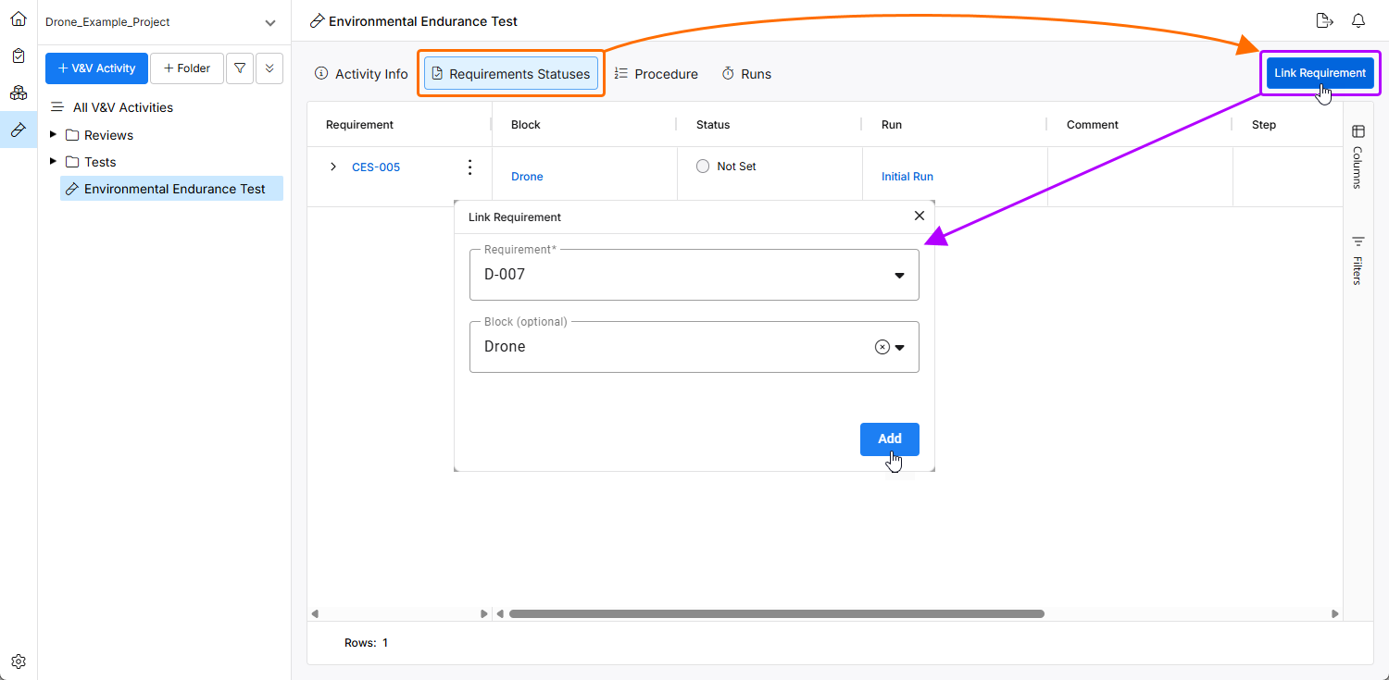The image size is (1389, 680).
Task: Click the notifications bell icon
Action: (1358, 20)
